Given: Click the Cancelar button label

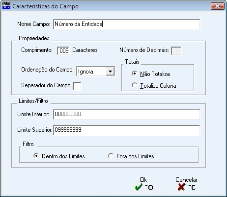Looking at the screenshot, I should click(x=186, y=180).
